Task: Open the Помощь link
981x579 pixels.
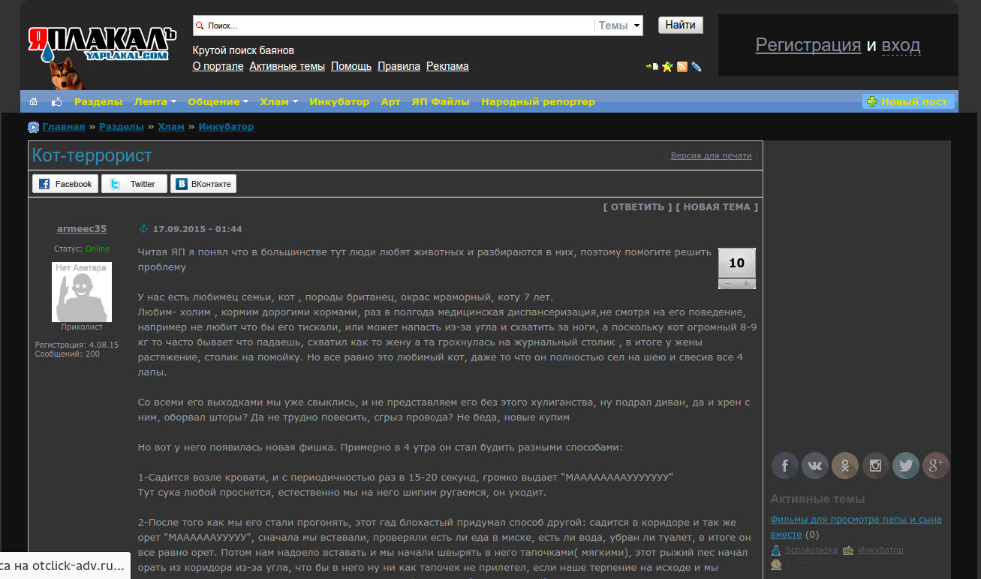Action: tap(351, 66)
